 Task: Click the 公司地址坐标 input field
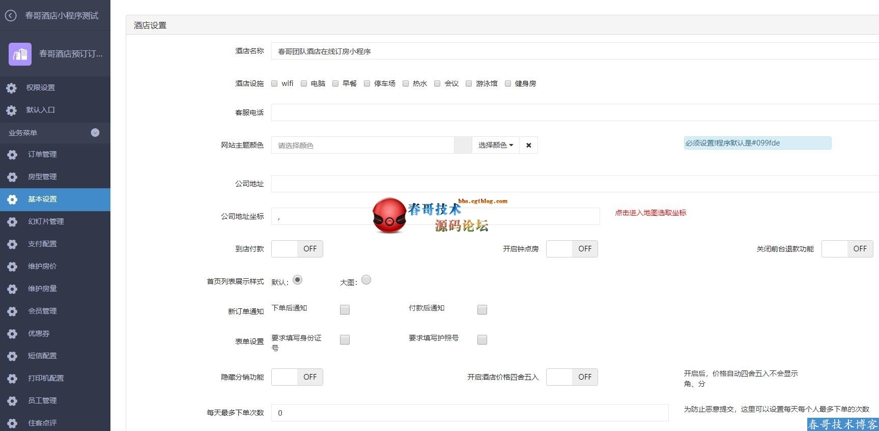[436, 216]
